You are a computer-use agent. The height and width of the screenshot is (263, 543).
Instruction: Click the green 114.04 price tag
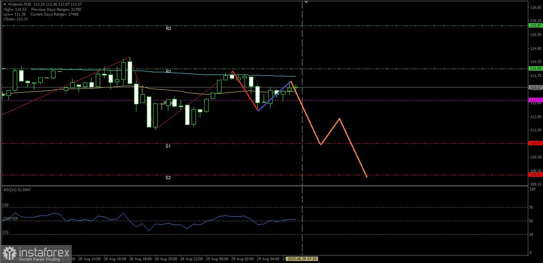pyautogui.click(x=535, y=69)
